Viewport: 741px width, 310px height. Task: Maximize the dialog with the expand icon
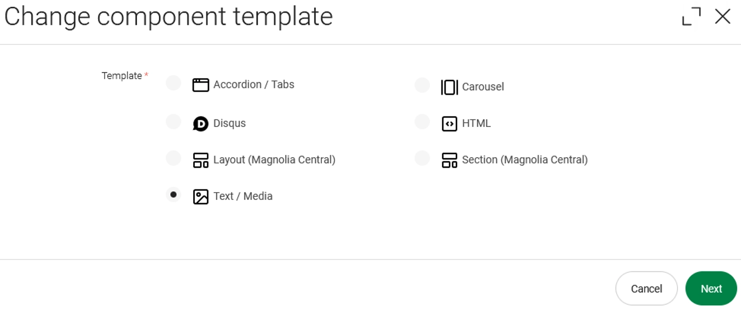[x=691, y=16]
